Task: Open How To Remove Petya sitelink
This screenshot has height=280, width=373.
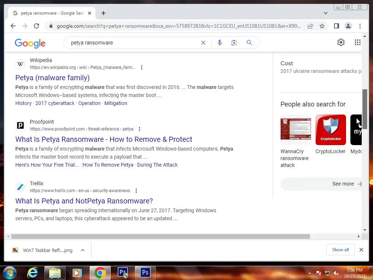Action: tap(108, 165)
